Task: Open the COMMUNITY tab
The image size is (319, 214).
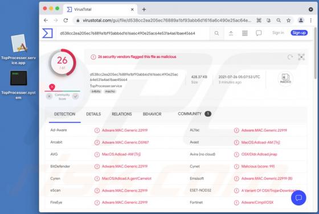Action: pos(194,114)
